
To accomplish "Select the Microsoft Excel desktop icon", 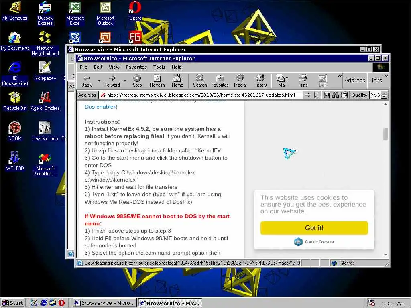I will pos(75,14).
